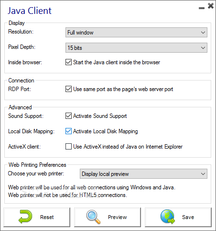This screenshot has height=231, width=216.
Task: Click the globe Save icon
Action: coord(167,217)
